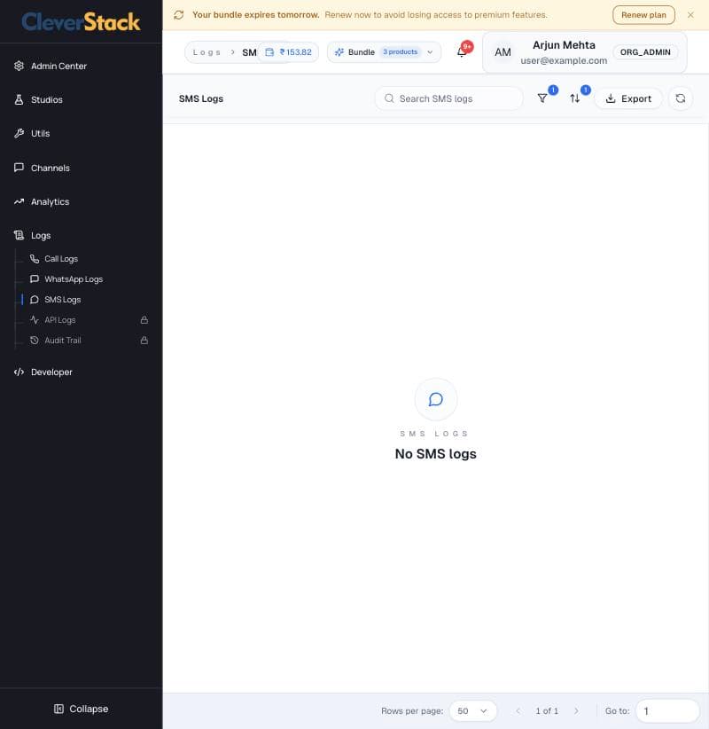Click the Renew plan button

643,15
